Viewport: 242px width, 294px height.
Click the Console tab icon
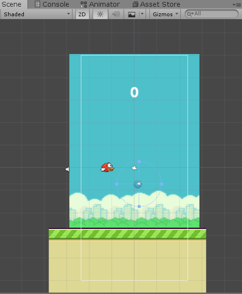[37, 4]
